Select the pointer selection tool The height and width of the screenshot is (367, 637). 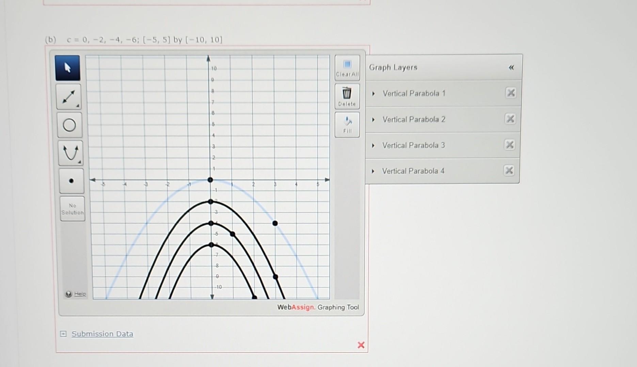coord(67,68)
